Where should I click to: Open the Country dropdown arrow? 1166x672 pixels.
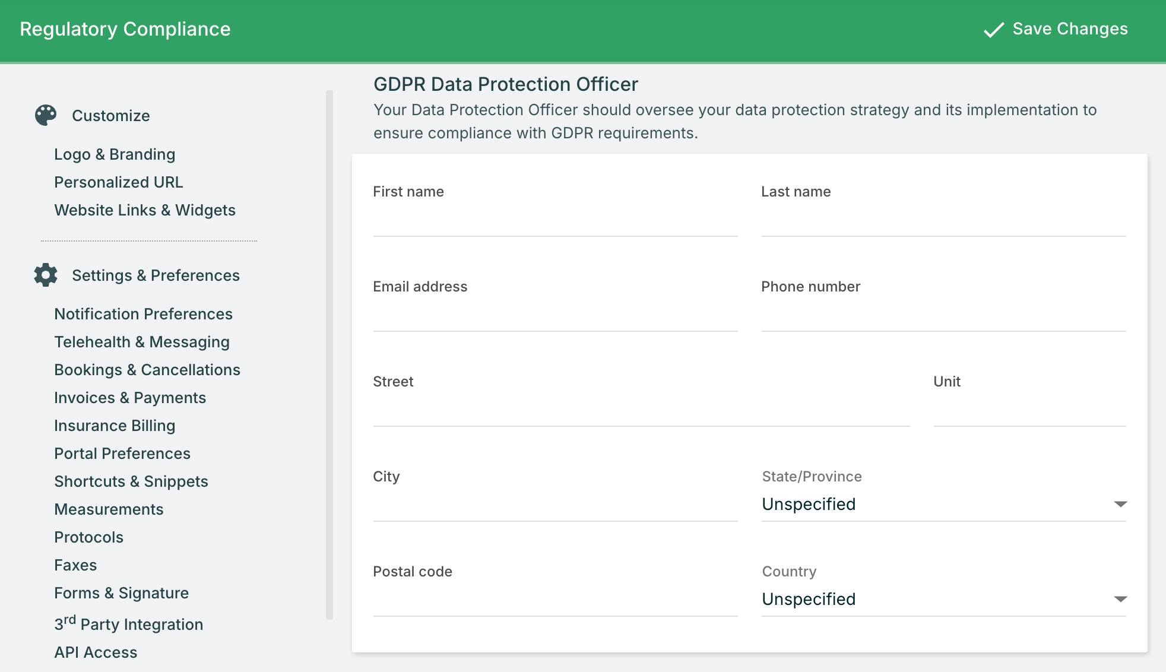(x=1120, y=599)
